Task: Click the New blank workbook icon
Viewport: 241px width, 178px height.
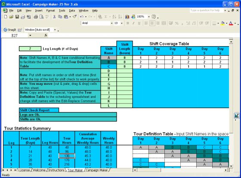Action: [5, 17]
